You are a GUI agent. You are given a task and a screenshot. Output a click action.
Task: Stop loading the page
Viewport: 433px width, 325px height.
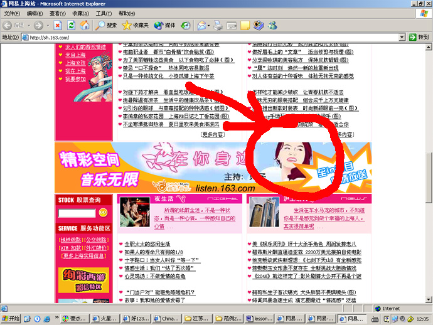pyautogui.click(x=58, y=25)
